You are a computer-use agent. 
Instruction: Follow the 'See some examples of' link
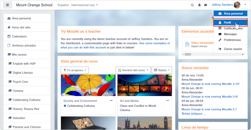[x=154, y=43]
